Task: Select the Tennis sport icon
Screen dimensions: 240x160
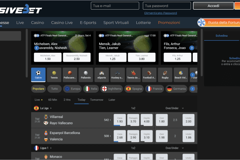Action: [x=54, y=75]
